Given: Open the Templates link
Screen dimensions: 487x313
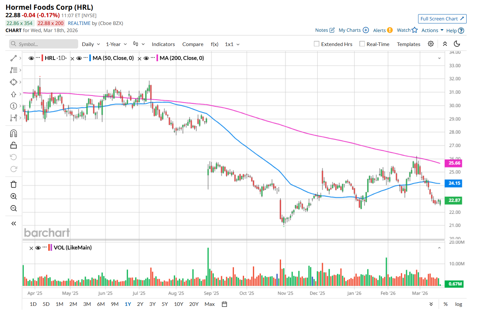Looking at the screenshot, I should 408,44.
